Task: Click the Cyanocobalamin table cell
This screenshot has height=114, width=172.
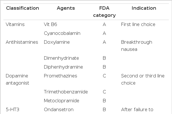Action: (62, 33)
